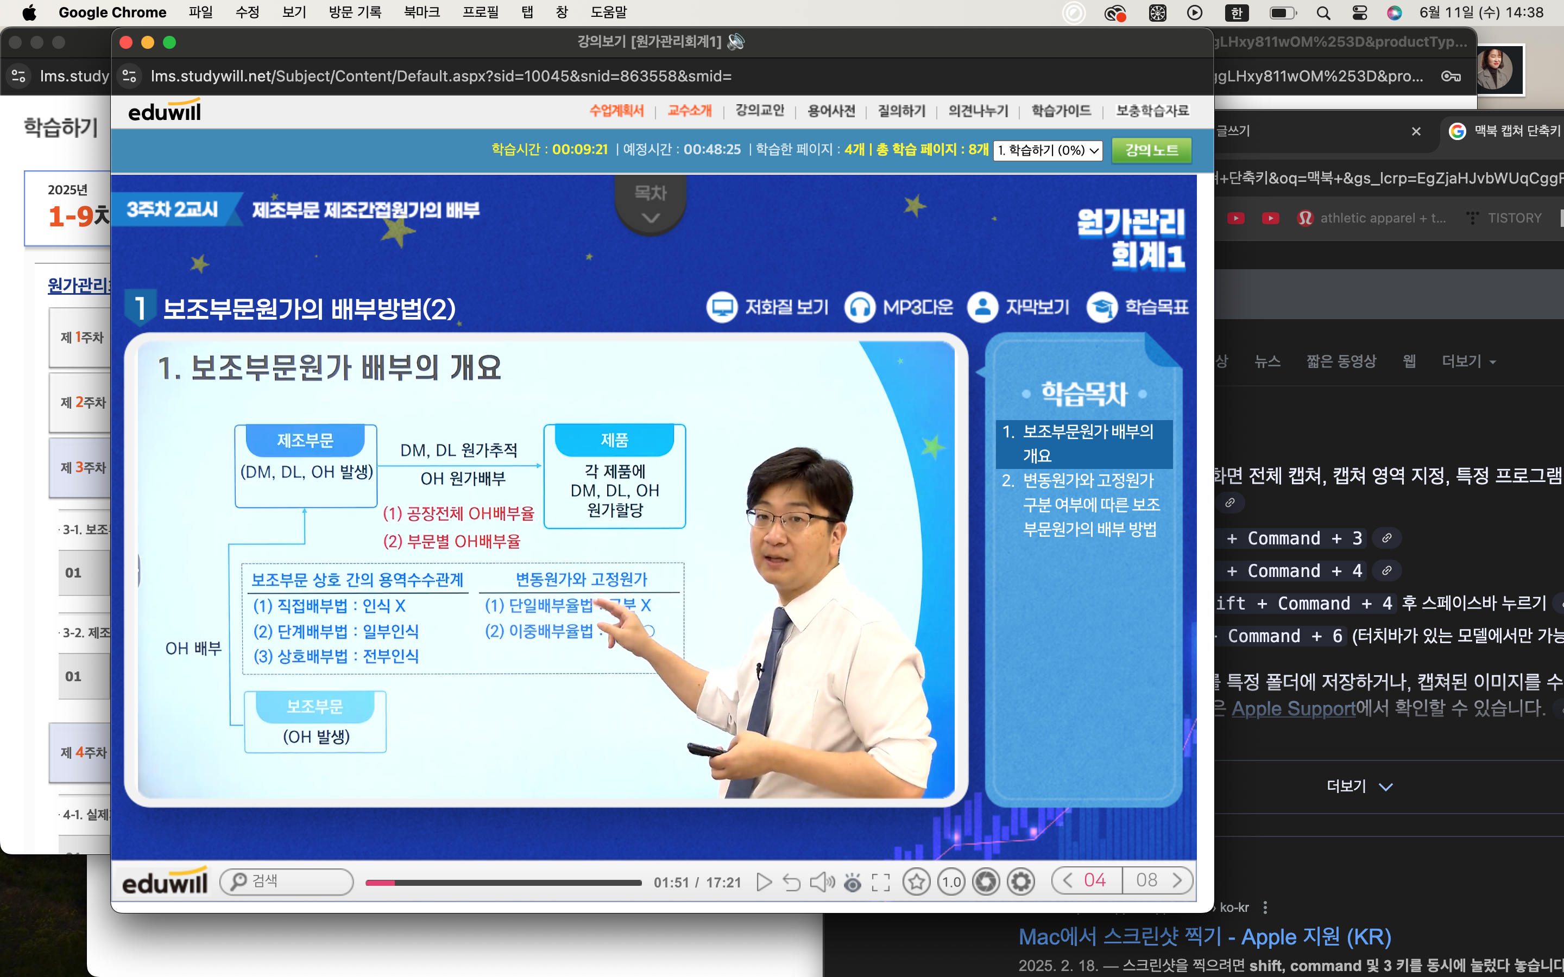
Task: Enter fullscreen with the brackets icon
Action: (x=880, y=882)
